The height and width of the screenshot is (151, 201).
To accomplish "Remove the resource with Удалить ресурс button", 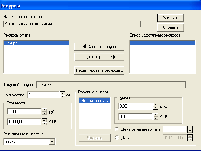I will point(99,57).
